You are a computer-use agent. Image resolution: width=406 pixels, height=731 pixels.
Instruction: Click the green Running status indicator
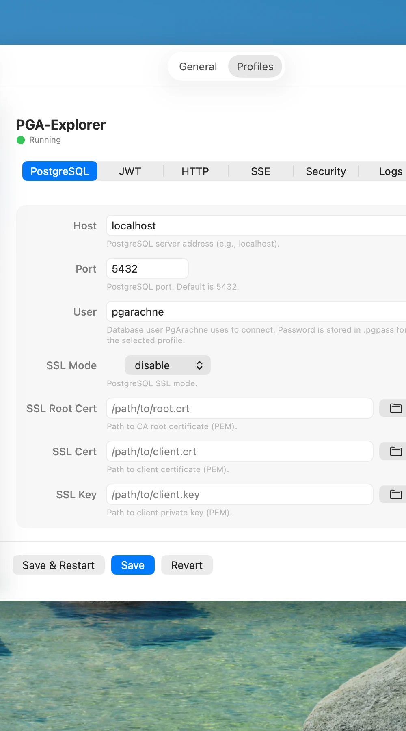pyautogui.click(x=21, y=140)
